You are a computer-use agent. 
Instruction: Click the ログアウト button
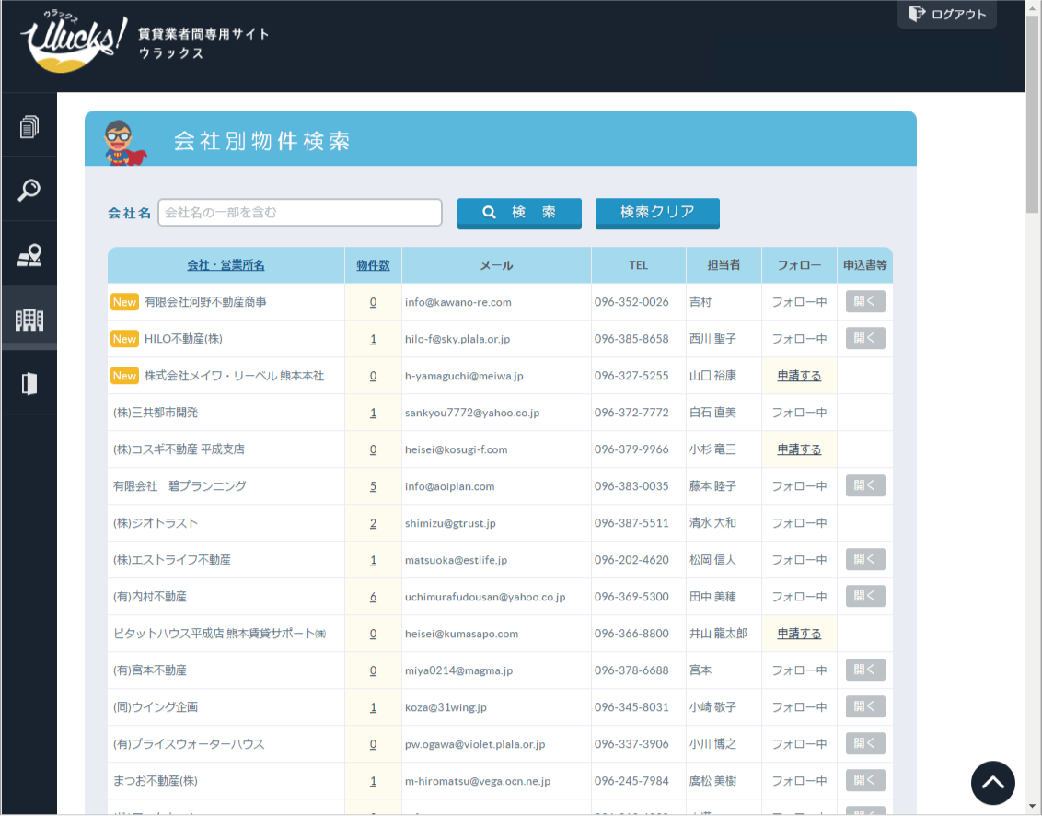pyautogui.click(x=947, y=14)
